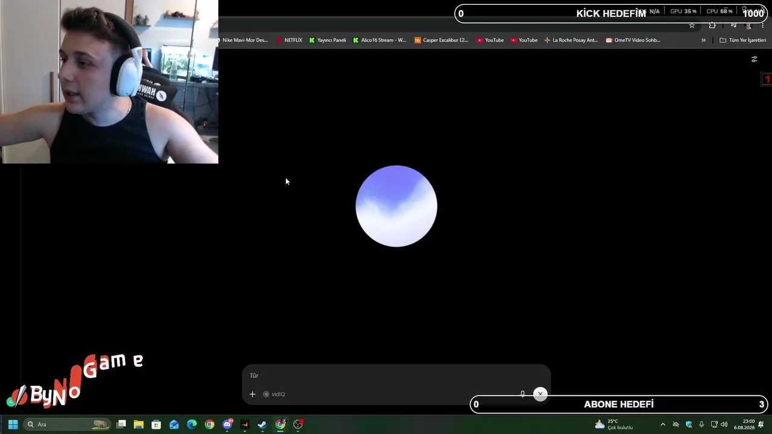Viewport: 772px width, 434px height.
Task: Click the taskbar search box labeled Ara
Action: 67,424
